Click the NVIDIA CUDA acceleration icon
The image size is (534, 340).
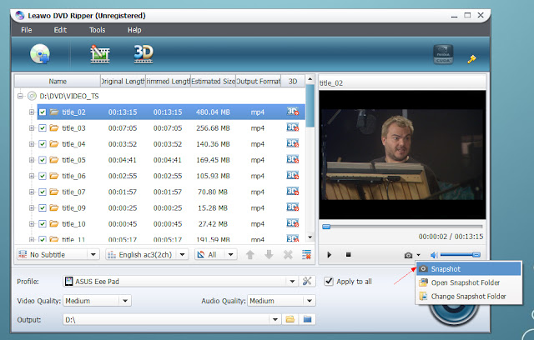tap(443, 54)
